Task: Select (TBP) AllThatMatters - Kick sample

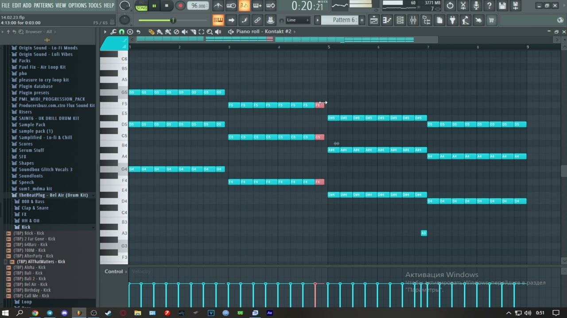Action: click(41, 261)
